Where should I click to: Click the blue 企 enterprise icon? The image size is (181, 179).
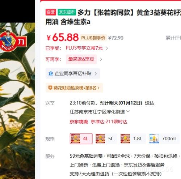pyautogui.click(x=51, y=73)
